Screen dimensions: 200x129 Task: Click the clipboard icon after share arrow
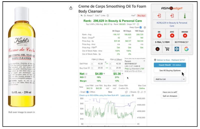coord(145,92)
